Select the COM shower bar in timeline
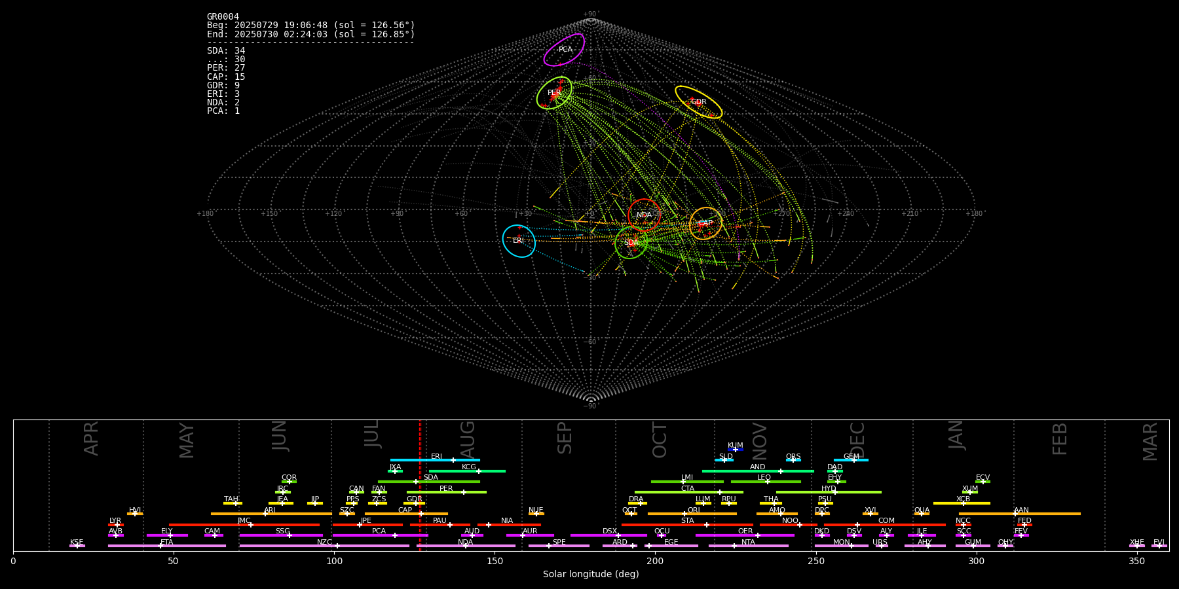Image resolution: width=1179 pixels, height=589 pixels. [x=885, y=525]
